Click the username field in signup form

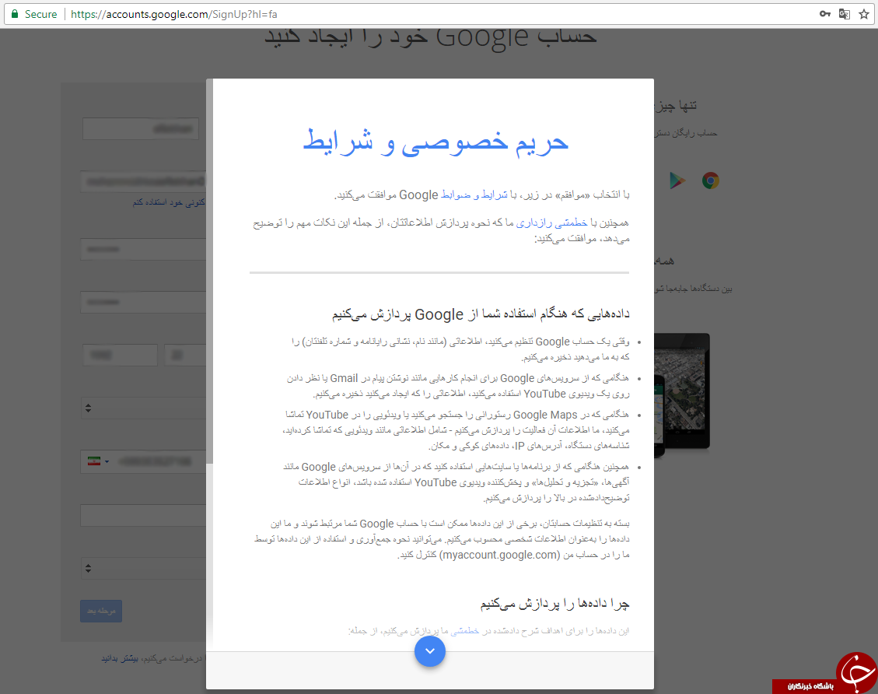point(143,181)
